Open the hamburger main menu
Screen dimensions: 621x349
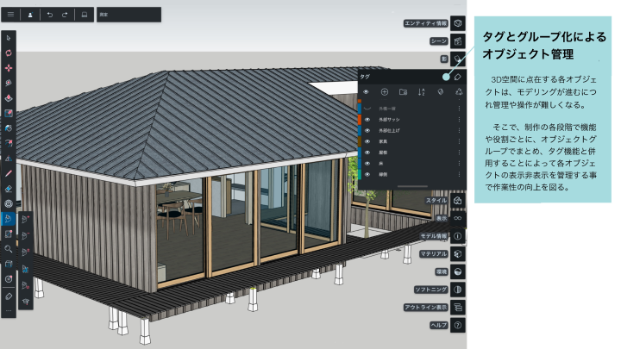[10, 15]
